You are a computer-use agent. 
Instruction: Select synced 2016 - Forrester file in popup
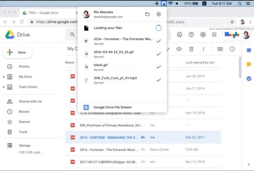pos(122,41)
